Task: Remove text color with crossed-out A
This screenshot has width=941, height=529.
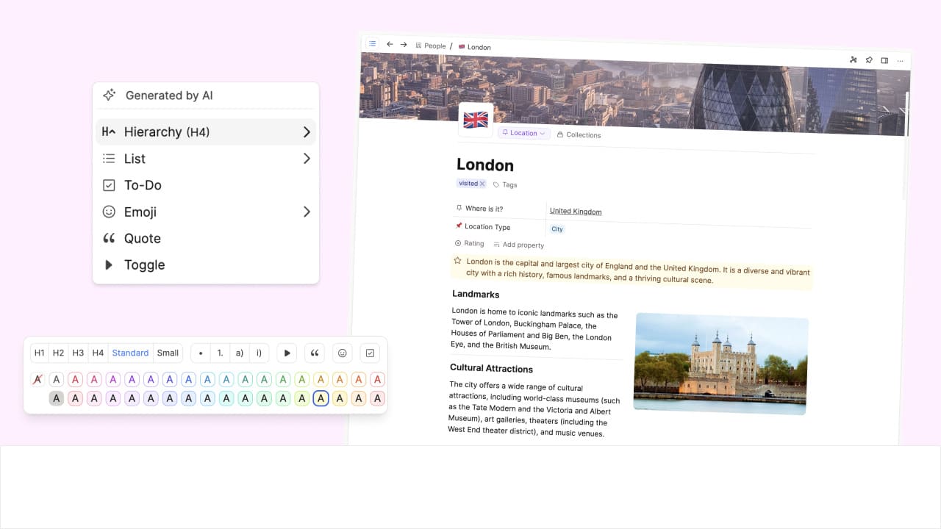Action: 37,379
